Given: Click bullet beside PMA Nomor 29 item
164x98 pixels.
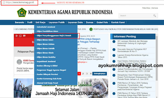Looking at the screenshot, I should click(x=114, y=83).
